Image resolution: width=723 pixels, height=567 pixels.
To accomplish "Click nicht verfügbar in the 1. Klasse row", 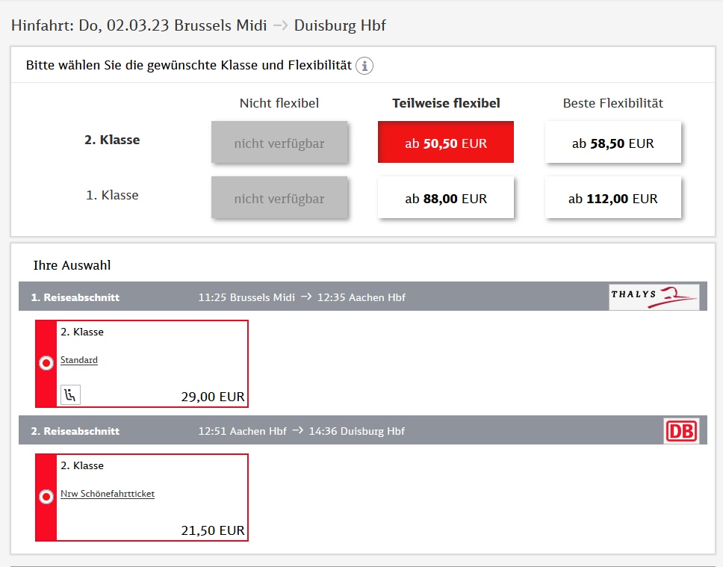I will 279,198.
